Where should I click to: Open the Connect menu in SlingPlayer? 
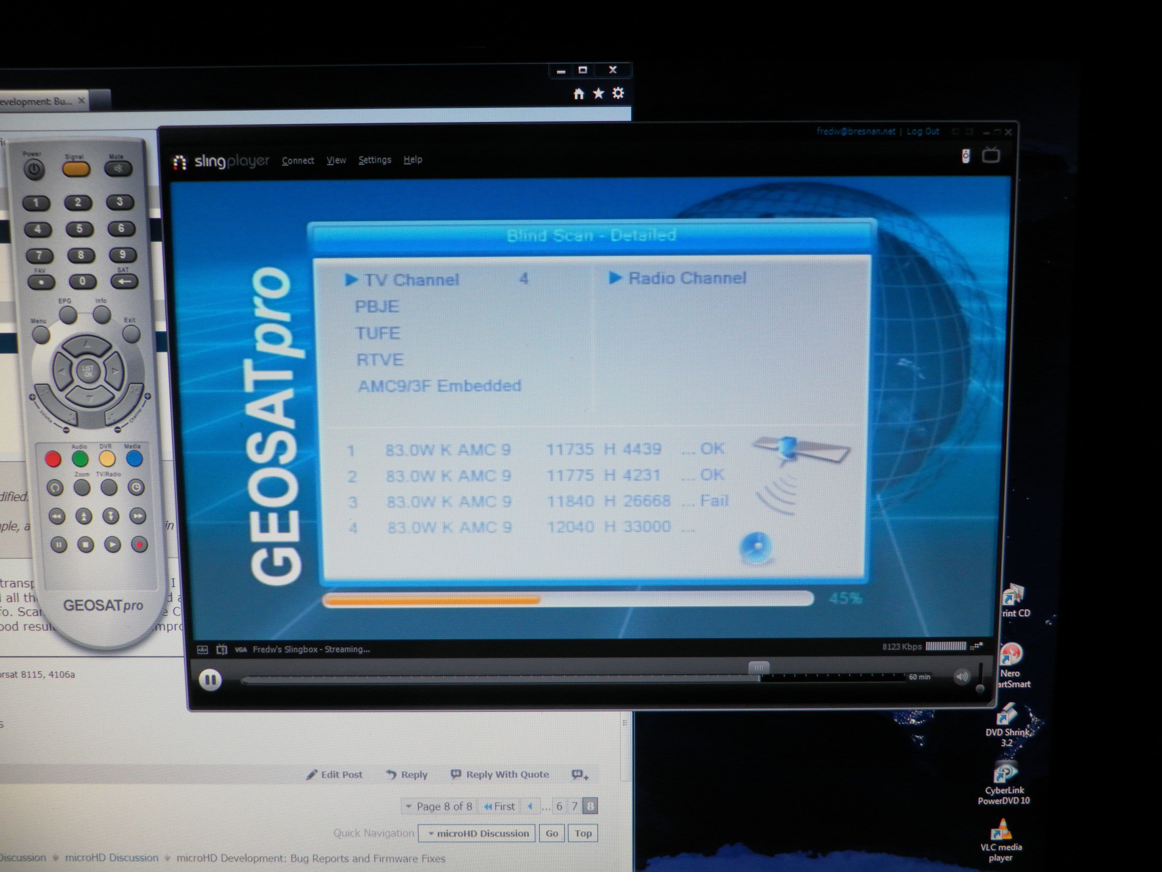pyautogui.click(x=298, y=161)
